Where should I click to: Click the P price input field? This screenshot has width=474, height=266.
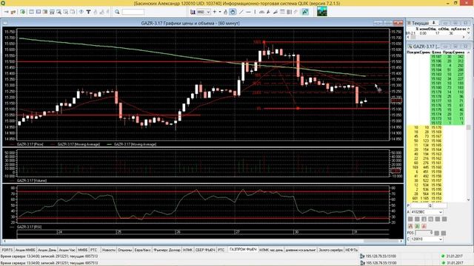[x=418, y=205]
